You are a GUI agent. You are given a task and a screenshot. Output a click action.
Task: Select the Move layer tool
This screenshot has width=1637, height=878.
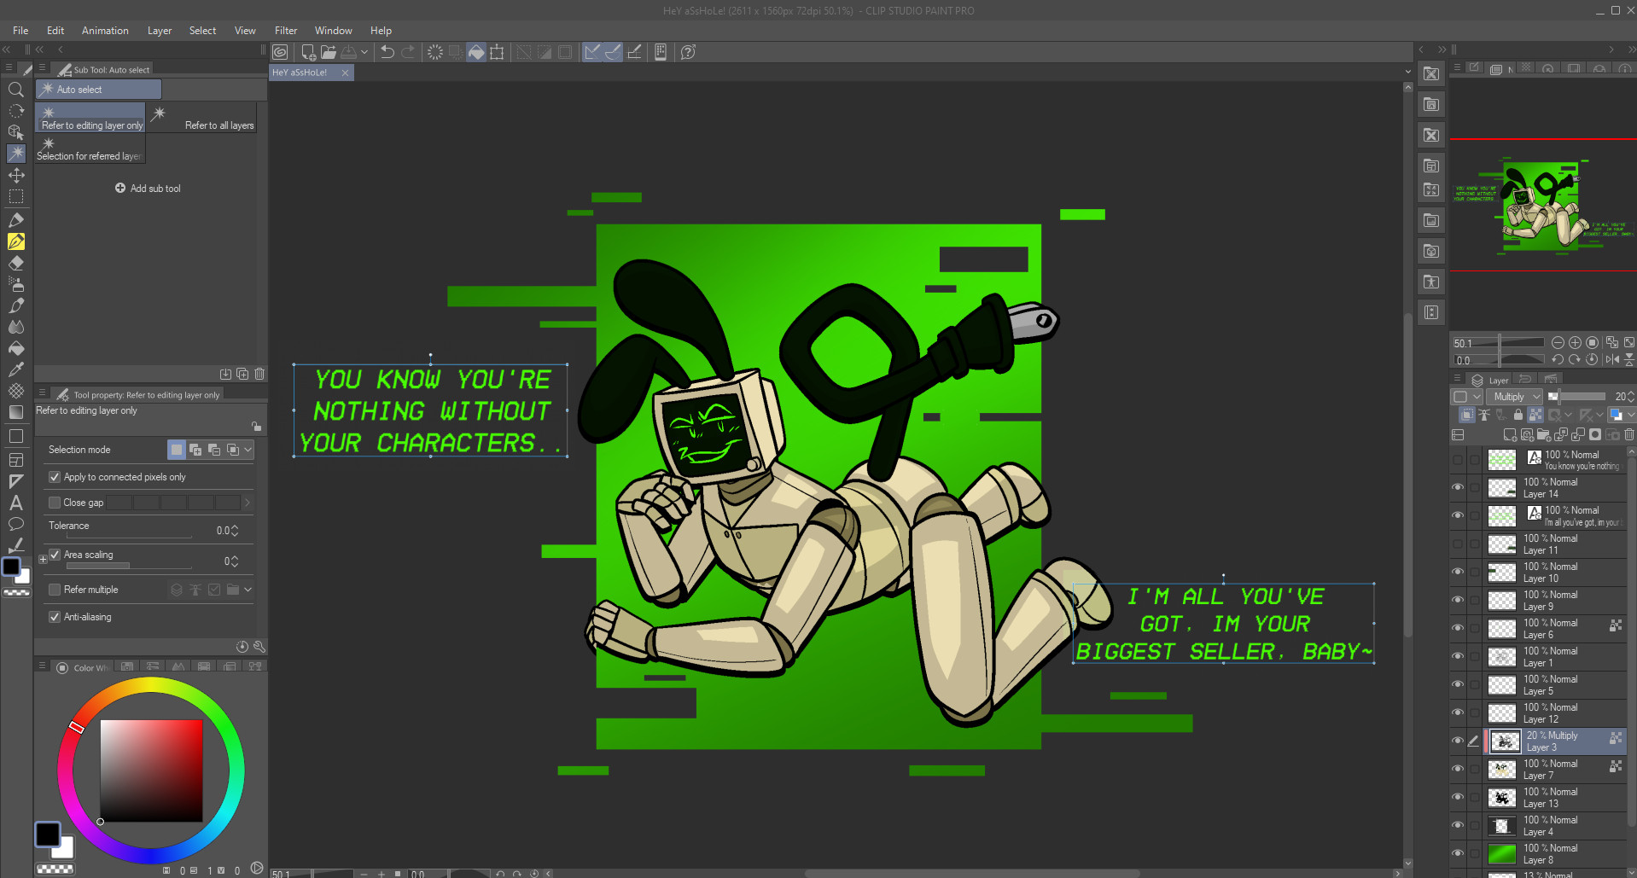(x=15, y=175)
